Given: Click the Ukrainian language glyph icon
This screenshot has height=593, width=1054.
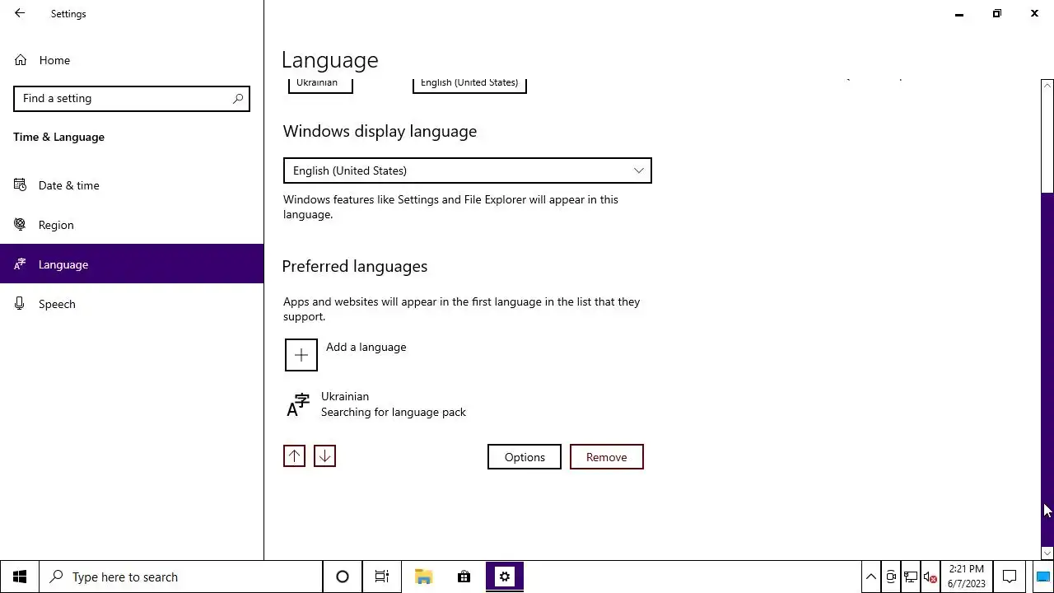Looking at the screenshot, I should pos(298,404).
